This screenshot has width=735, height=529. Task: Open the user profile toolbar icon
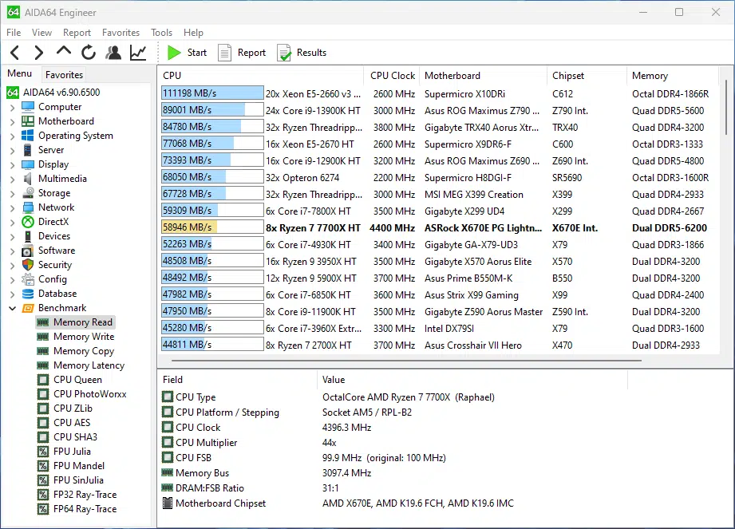click(113, 53)
